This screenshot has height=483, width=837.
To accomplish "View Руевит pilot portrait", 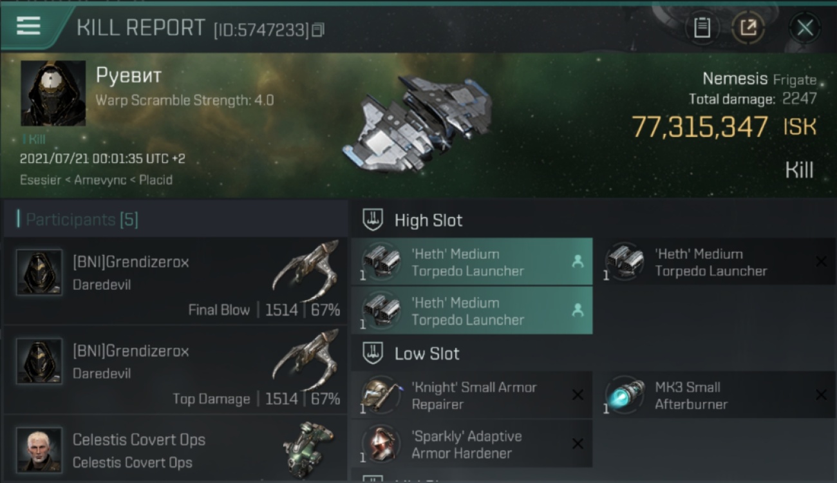I will tap(53, 93).
